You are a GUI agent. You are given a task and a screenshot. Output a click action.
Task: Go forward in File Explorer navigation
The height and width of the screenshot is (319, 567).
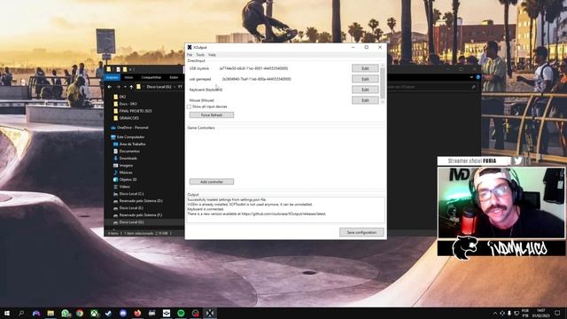(118, 87)
